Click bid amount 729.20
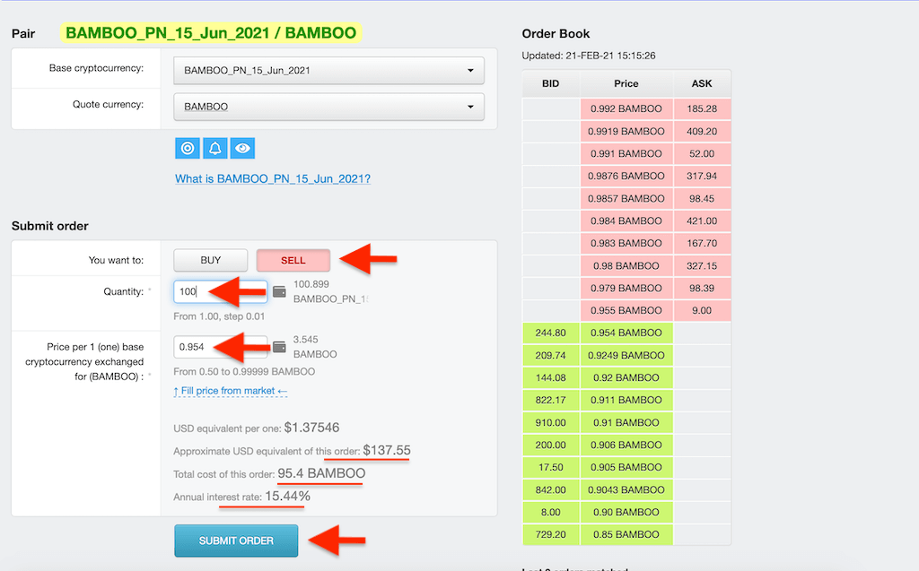Viewport: 919px width, 571px height. coord(550,534)
